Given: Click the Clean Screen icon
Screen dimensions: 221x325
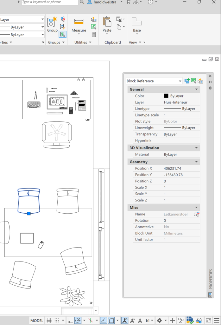Looking at the screenshot, I should tap(208, 321).
